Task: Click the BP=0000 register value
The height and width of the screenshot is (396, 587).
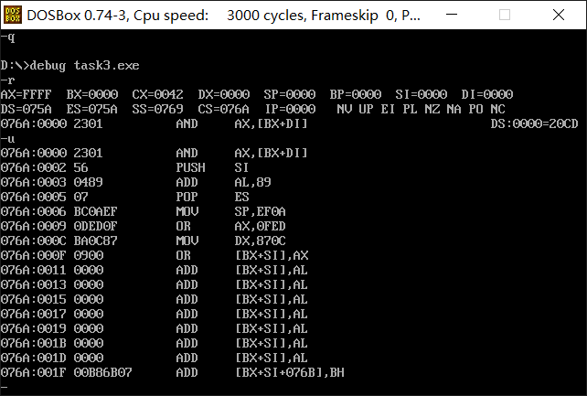Action: point(356,94)
